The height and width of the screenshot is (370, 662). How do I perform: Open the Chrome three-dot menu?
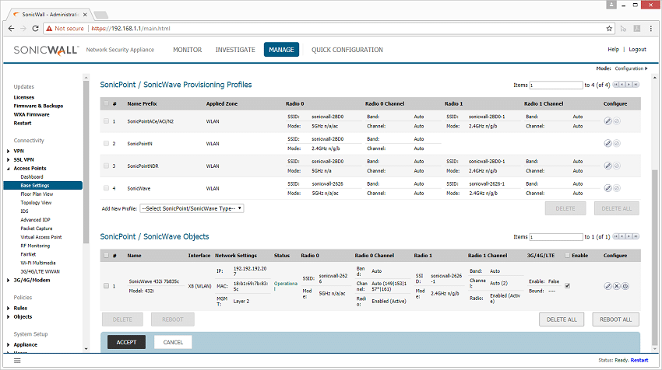pyautogui.click(x=651, y=28)
